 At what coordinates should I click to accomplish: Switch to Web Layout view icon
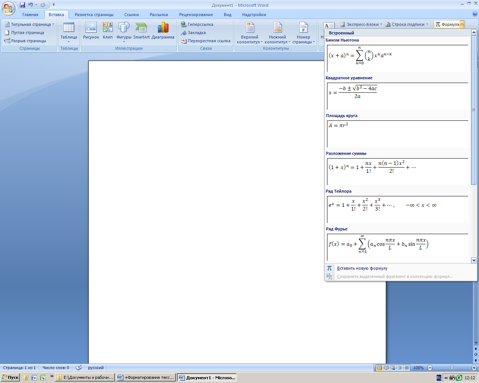click(x=393, y=368)
